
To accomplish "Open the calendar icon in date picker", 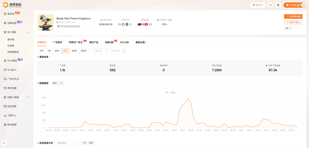I will [x=124, y=51].
